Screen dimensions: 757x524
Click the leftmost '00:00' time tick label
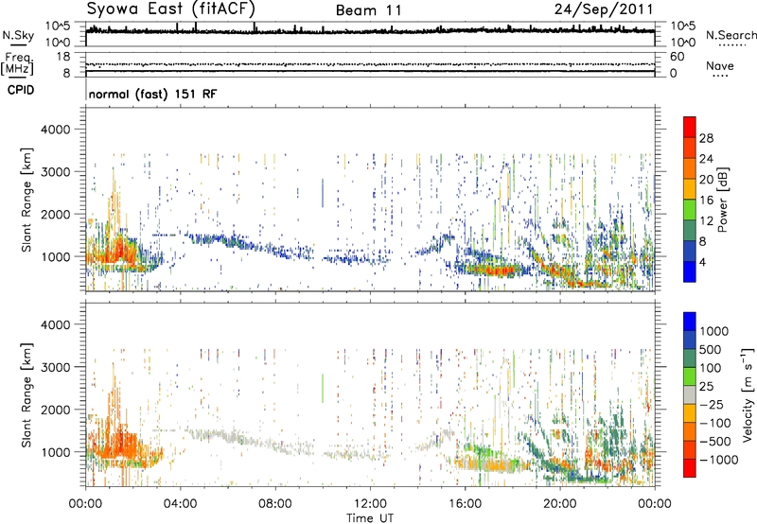click(x=85, y=504)
